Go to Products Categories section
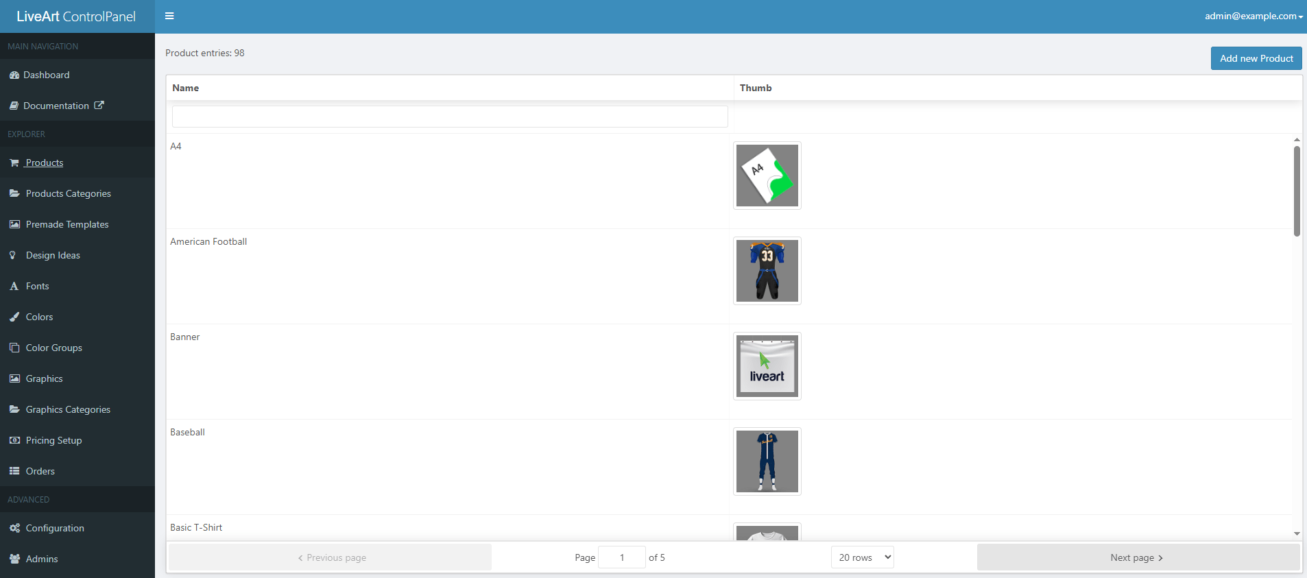Image resolution: width=1307 pixels, height=578 pixels. tap(77, 193)
